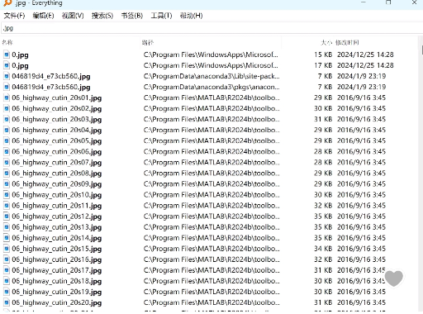Click the file icon of 15 KB 0.jpg

click(x=7, y=55)
